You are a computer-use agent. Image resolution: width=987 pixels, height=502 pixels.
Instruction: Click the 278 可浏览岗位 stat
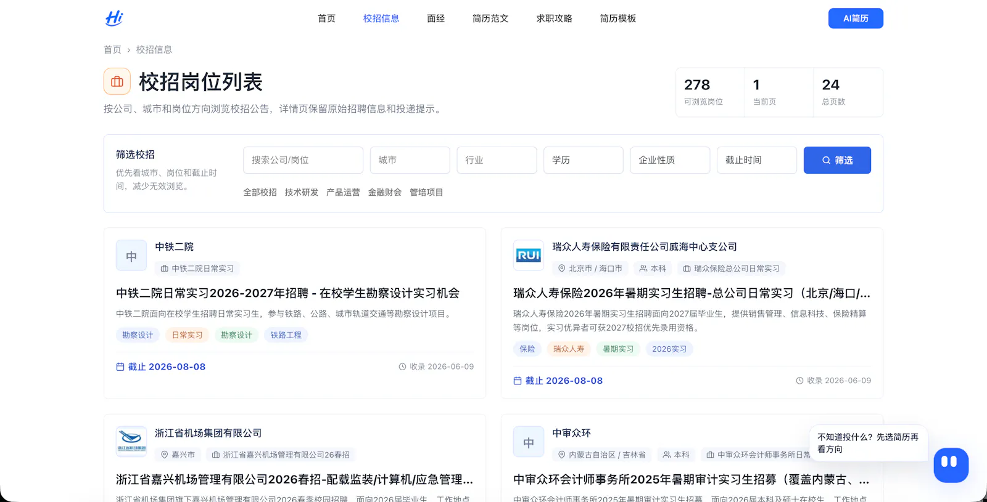click(710, 92)
